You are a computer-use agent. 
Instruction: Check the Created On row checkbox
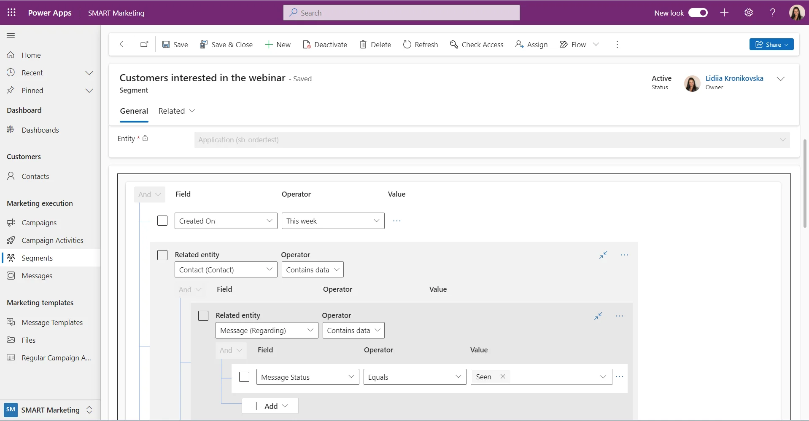(162, 221)
